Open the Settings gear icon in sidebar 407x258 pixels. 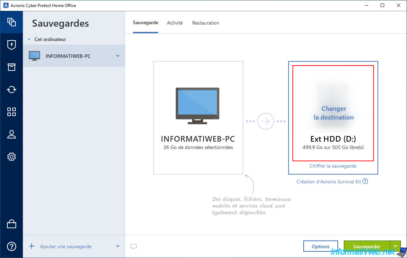click(x=11, y=157)
